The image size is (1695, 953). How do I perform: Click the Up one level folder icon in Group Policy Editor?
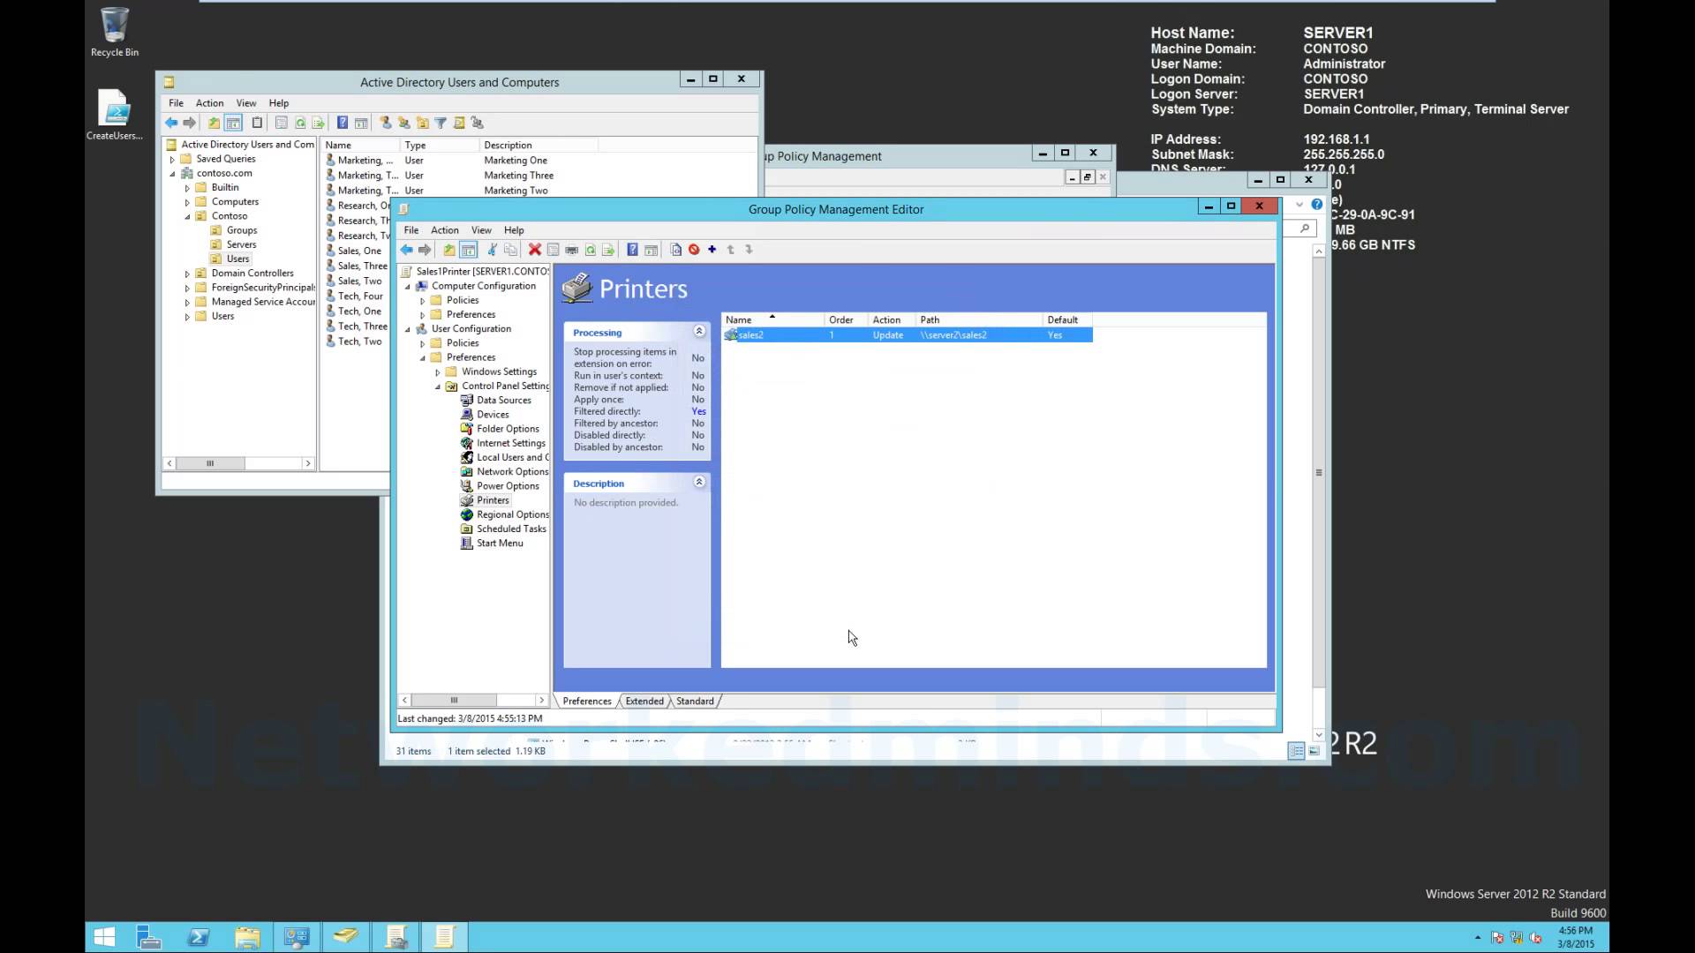tap(449, 250)
